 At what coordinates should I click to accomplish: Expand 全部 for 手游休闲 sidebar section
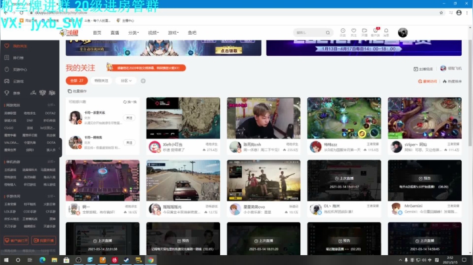click(x=51, y=196)
